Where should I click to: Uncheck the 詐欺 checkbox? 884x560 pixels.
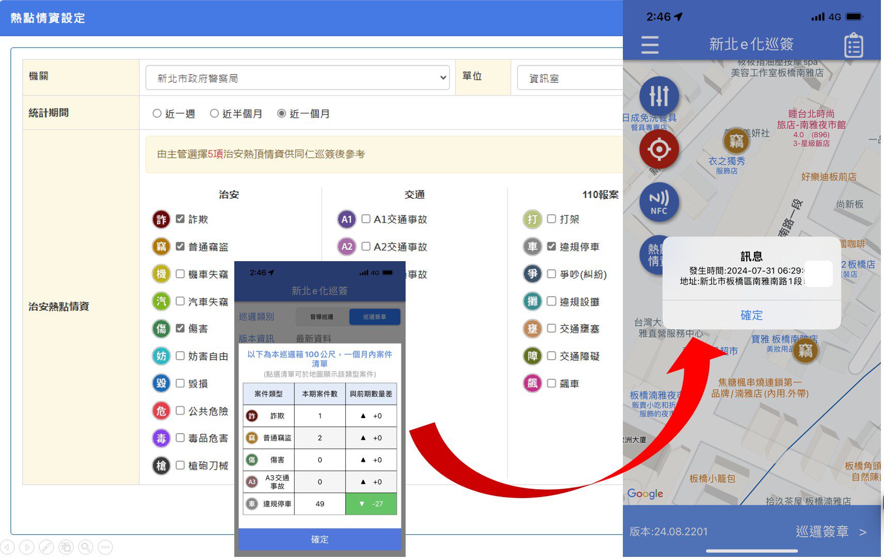[x=180, y=219]
